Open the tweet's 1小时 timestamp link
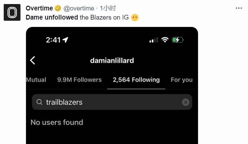The height and width of the screenshot is (144, 248). 108,8
